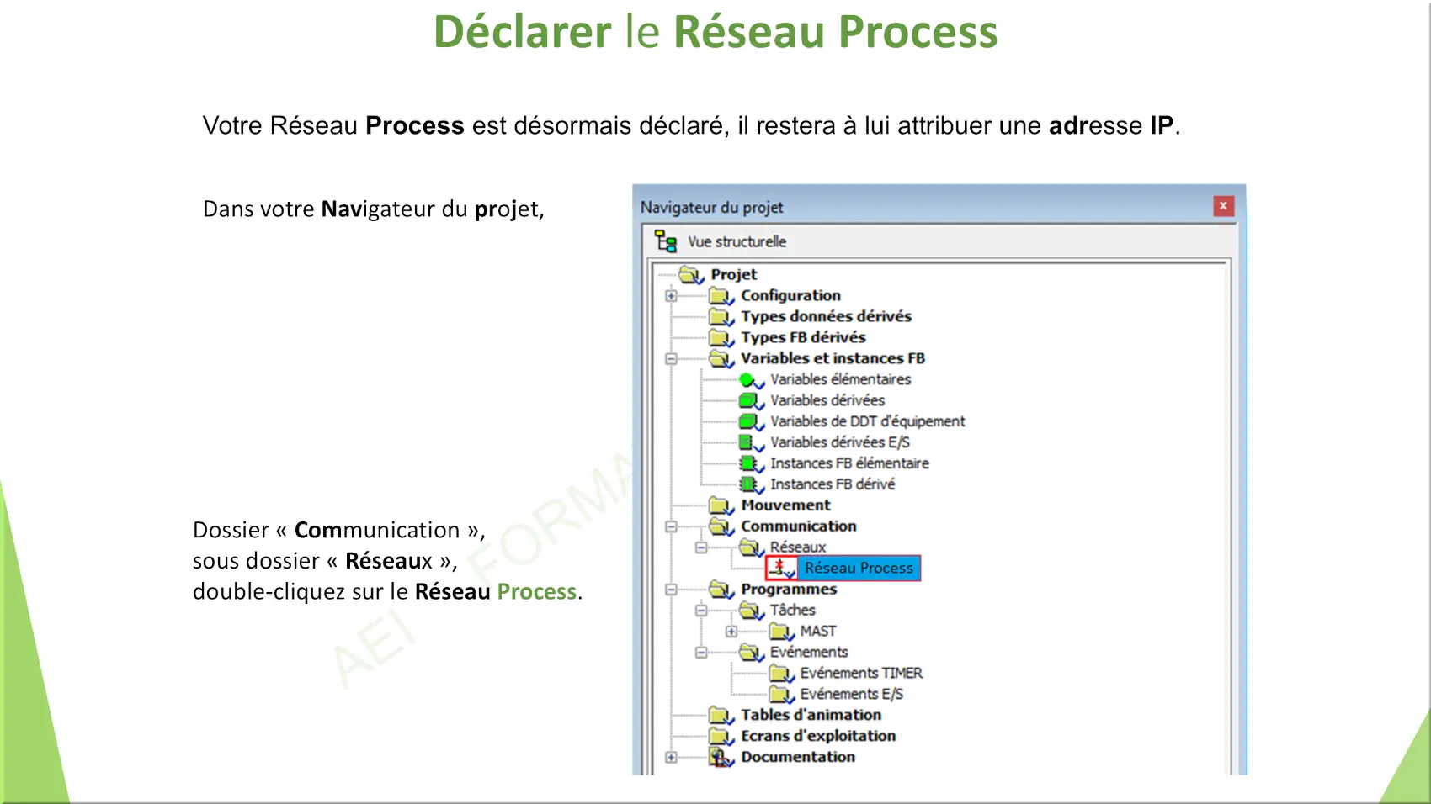Click the Documentation folder icon
Screen dimensions: 1431x804
721,757
